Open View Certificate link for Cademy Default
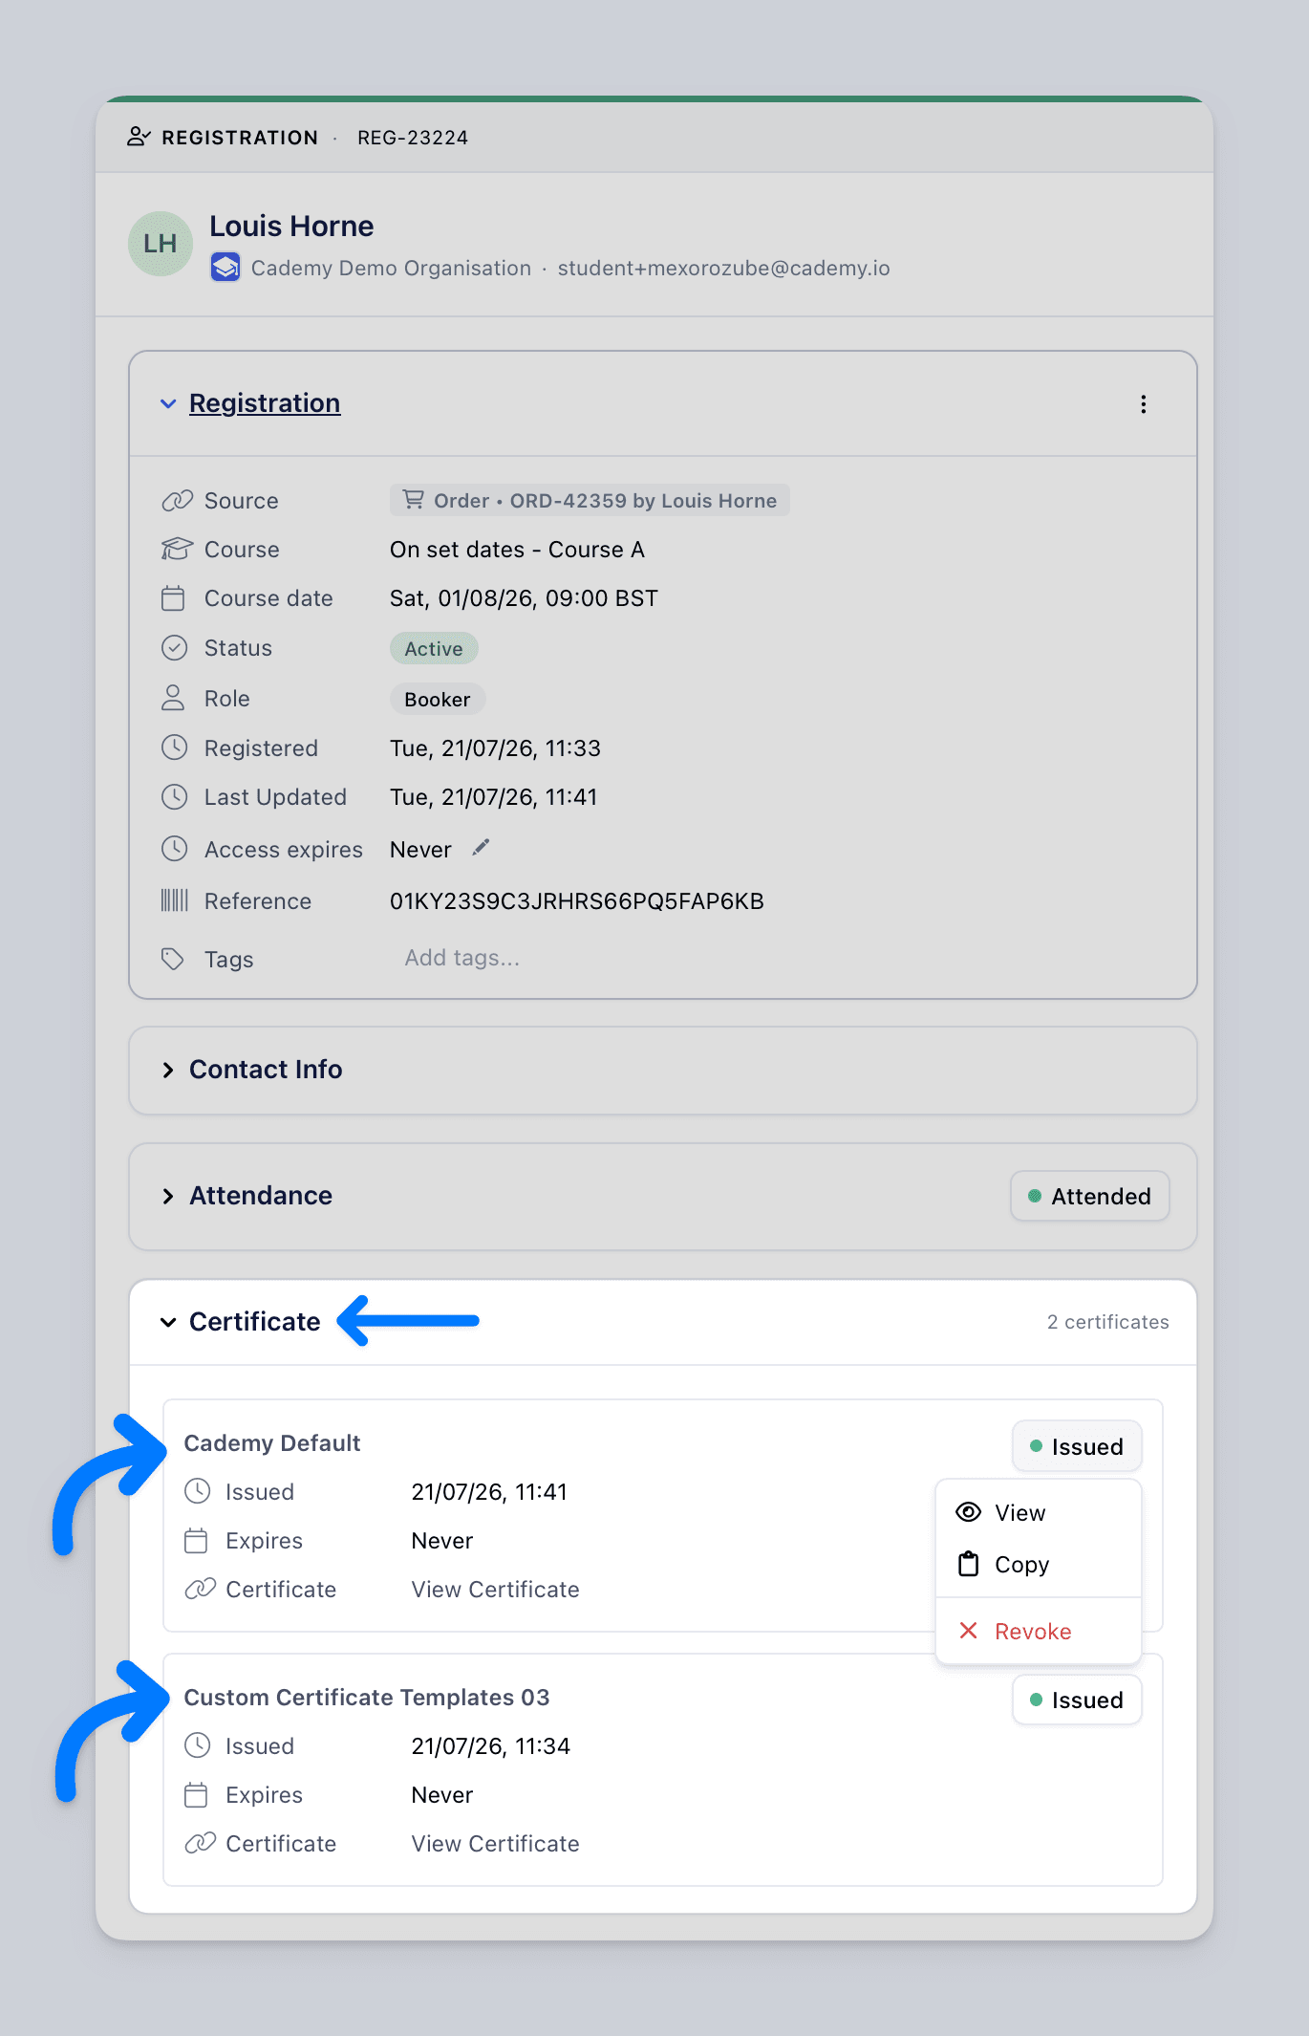This screenshot has width=1309, height=2036. click(x=495, y=1590)
